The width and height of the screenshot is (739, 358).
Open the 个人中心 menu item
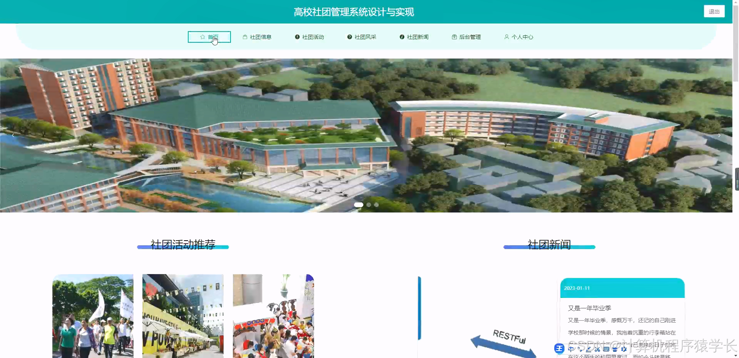519,37
